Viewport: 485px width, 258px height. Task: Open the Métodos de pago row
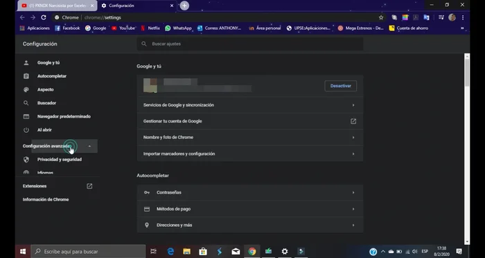coord(250,209)
